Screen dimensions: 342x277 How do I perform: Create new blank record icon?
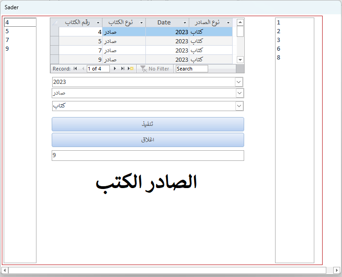tap(131, 69)
